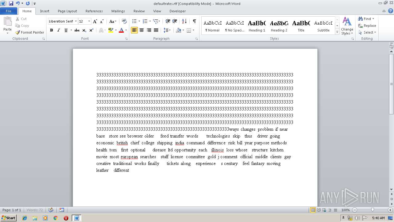Toggle Align Text Left
This screenshot has height=222, width=394.
pos(134,30)
